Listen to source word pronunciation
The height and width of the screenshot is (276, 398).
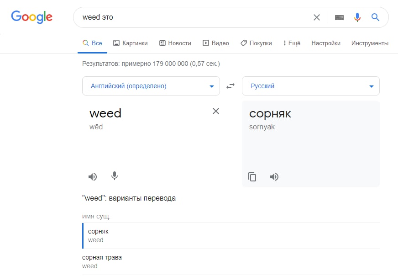click(93, 177)
